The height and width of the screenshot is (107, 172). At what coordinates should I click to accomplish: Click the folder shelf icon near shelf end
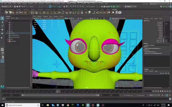[109, 12]
